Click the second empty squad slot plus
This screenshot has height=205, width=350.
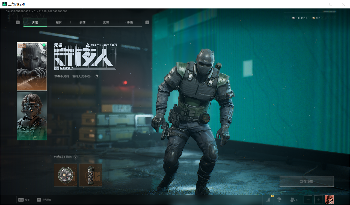[x=319, y=200]
